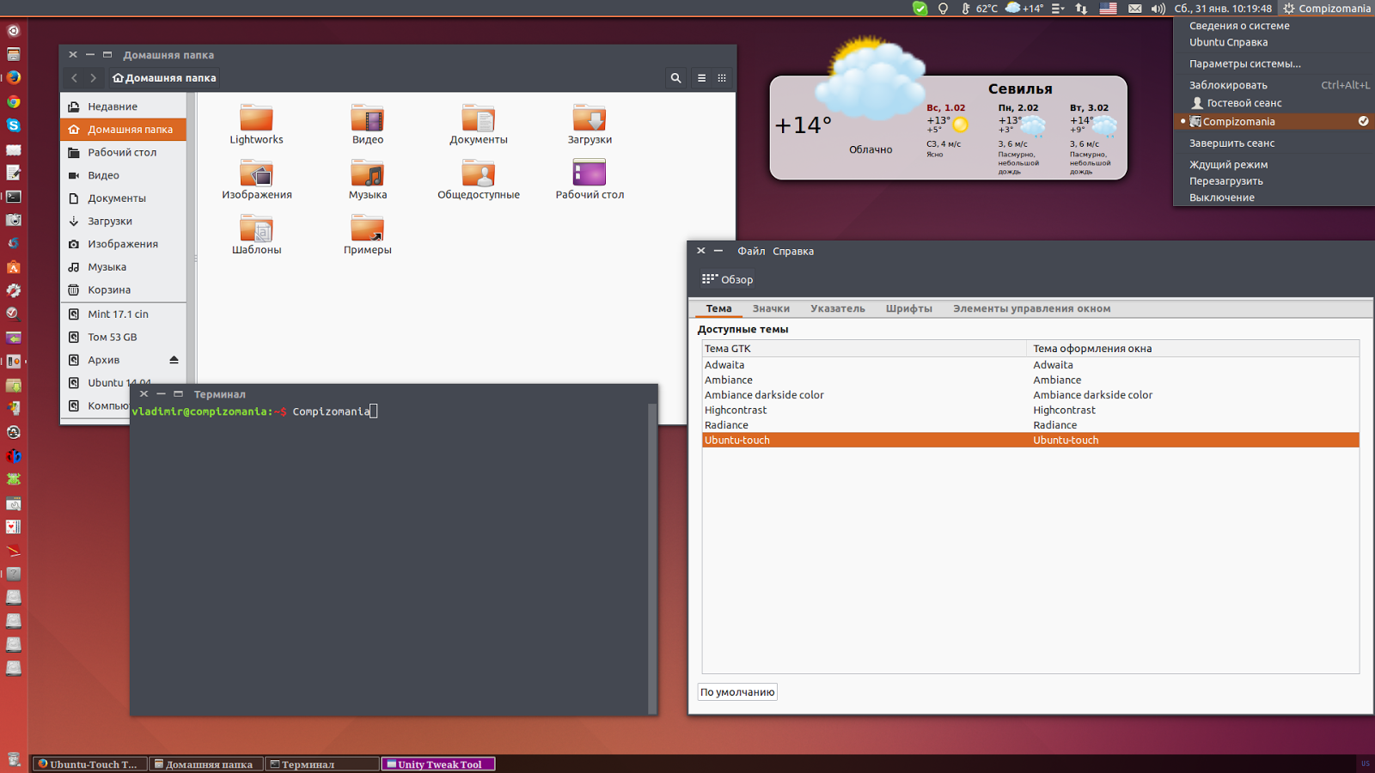This screenshot has height=773, width=1375.
Task: Eject the Архив volume in the sidebar
Action: coord(174,359)
